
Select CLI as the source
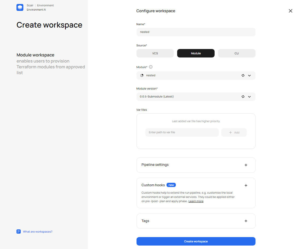click(x=237, y=53)
